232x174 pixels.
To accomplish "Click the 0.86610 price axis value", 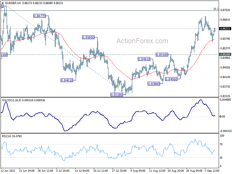I will (x=225, y=19).
